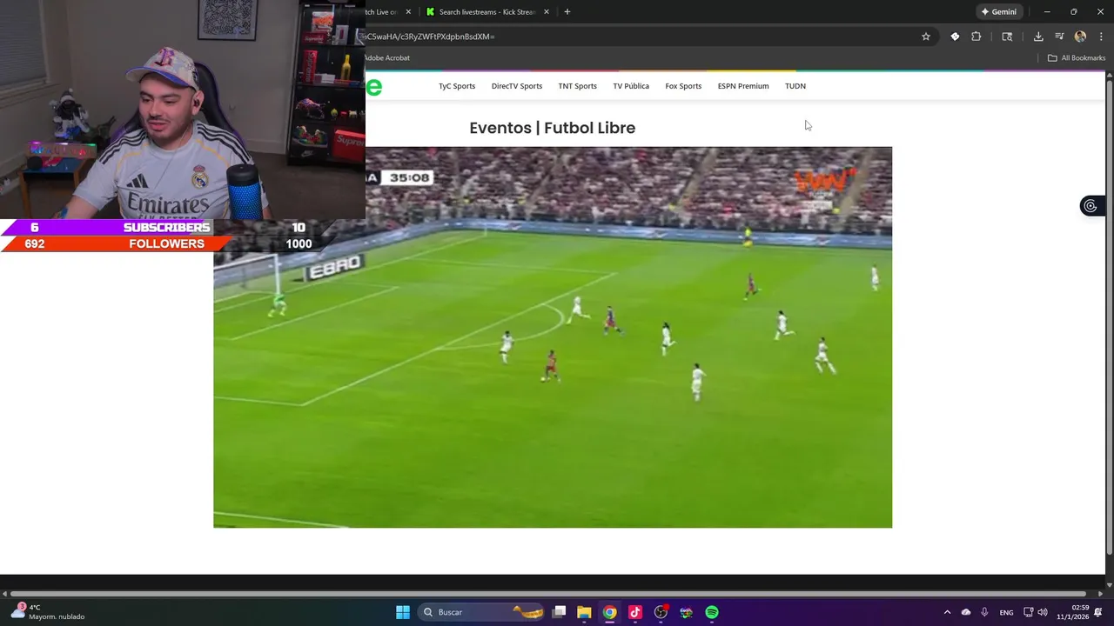Click the Google Lens search icon in toolbar
1114x626 pixels.
[x=1007, y=37]
